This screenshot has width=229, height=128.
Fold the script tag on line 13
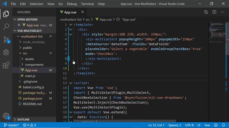click(x=71, y=83)
